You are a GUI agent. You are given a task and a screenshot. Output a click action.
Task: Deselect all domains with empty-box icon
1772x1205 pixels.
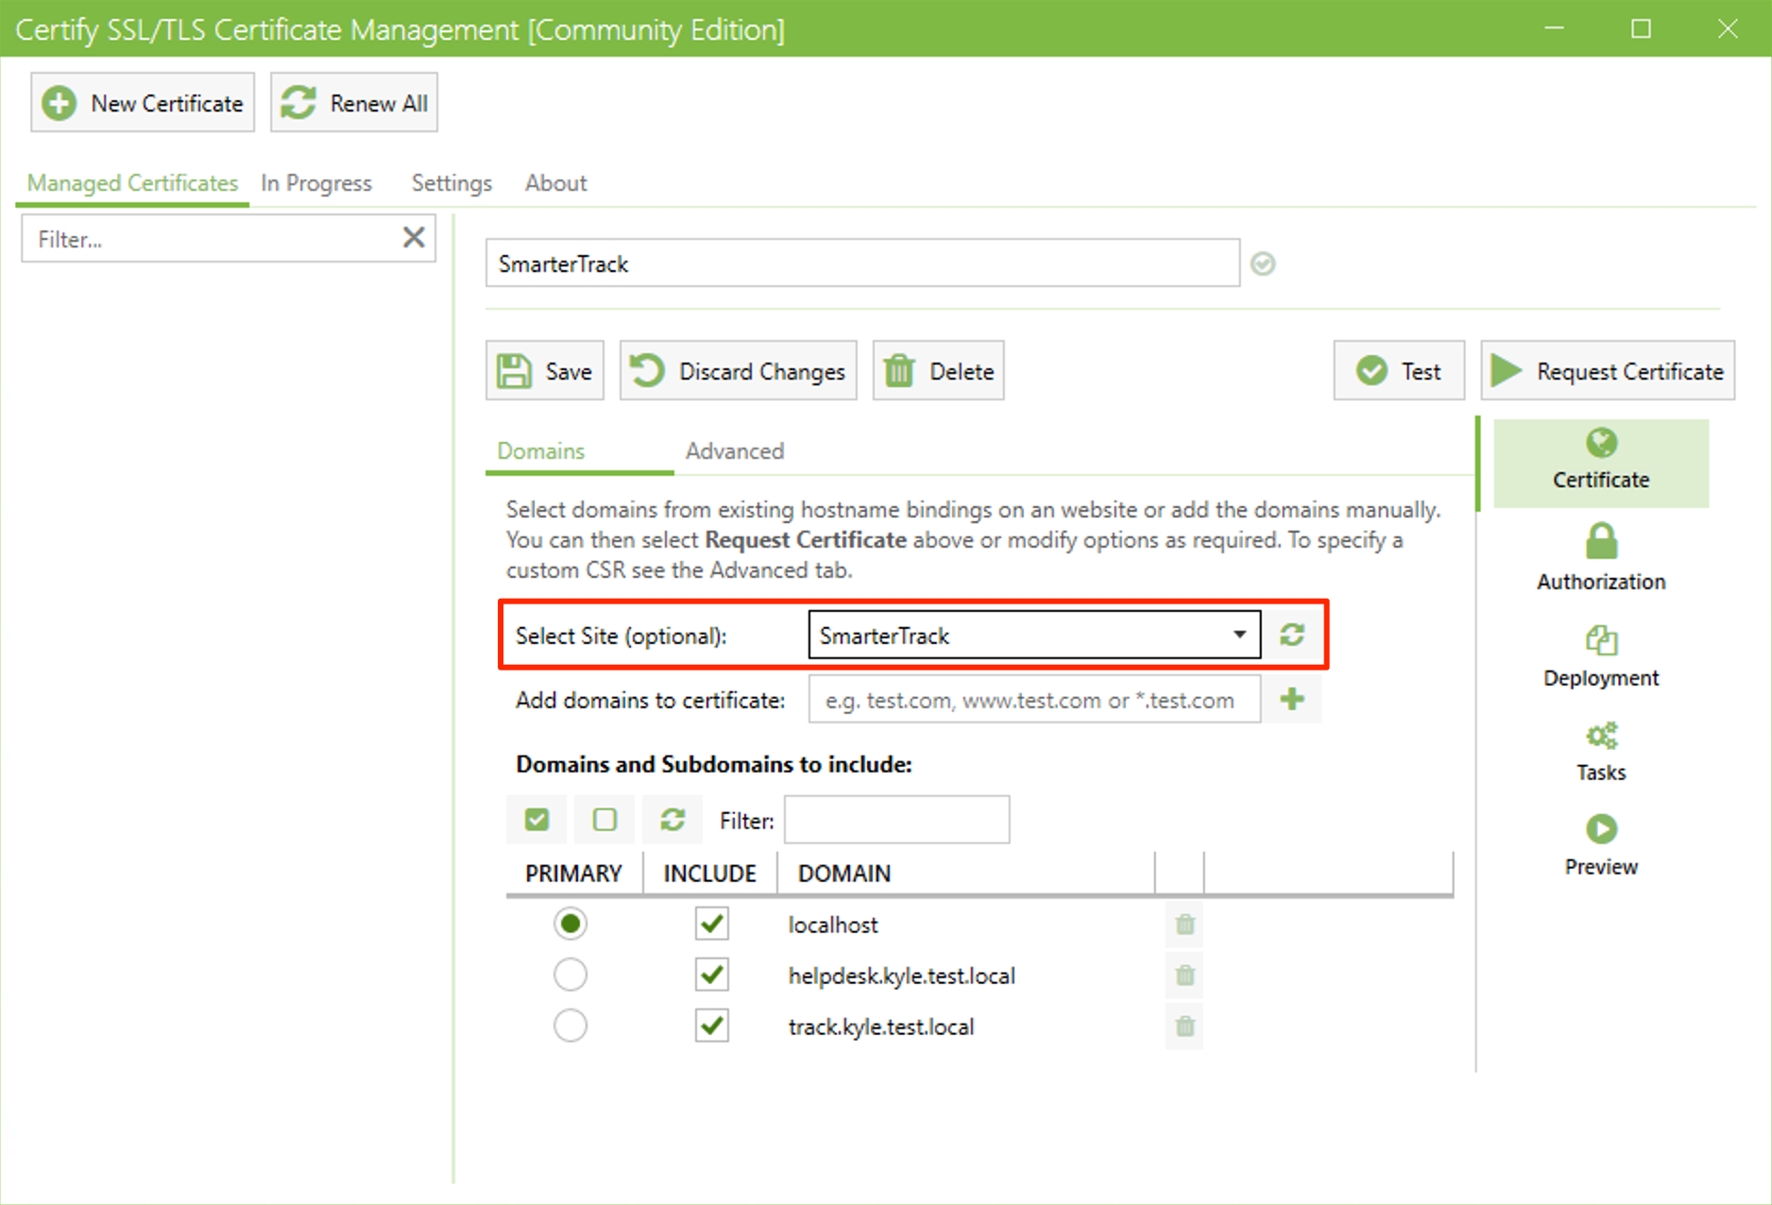605,819
